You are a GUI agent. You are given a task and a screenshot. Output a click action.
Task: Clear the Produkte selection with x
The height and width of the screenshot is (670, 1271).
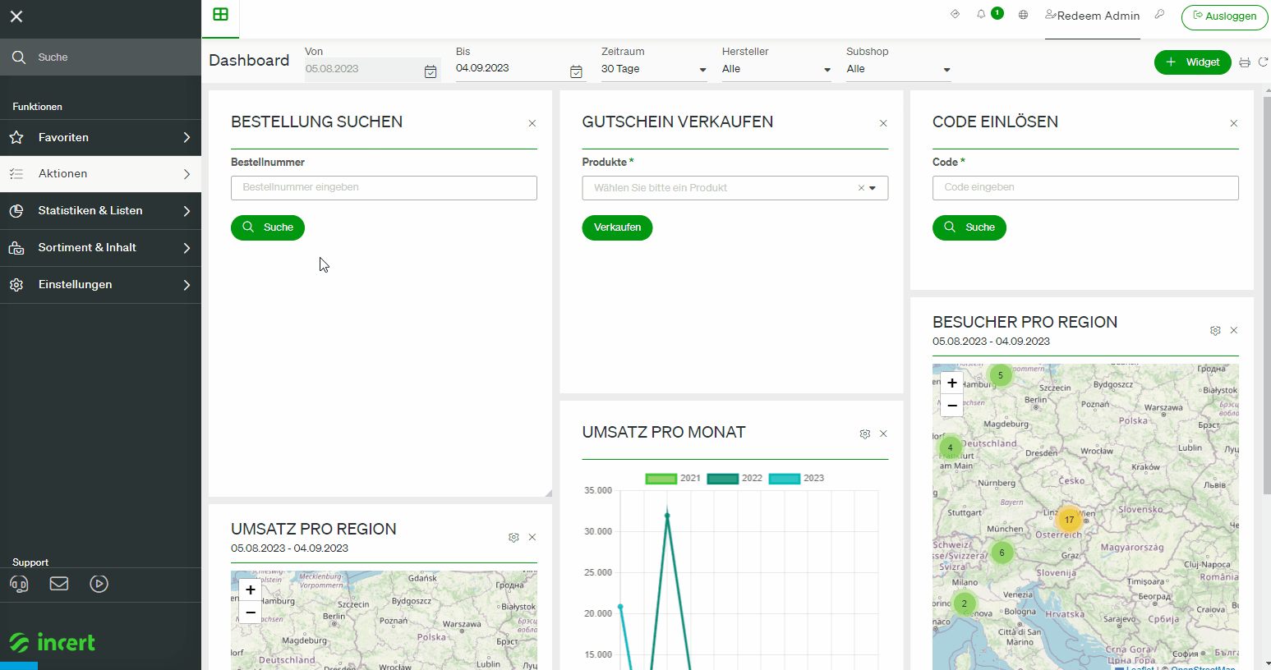click(861, 188)
